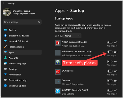Click the green and blue app icon
Viewport: 123px width, 98px height.
coord(58,62)
